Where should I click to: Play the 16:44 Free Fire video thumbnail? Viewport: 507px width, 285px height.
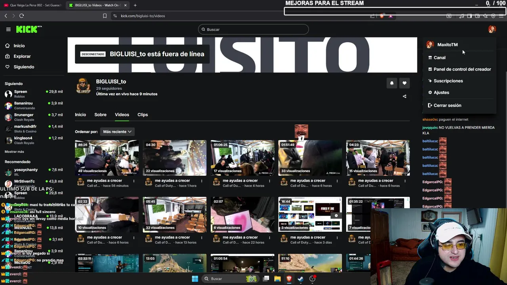[x=310, y=215]
